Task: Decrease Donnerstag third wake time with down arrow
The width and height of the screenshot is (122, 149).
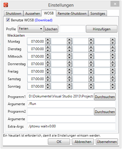Action: point(91,65)
